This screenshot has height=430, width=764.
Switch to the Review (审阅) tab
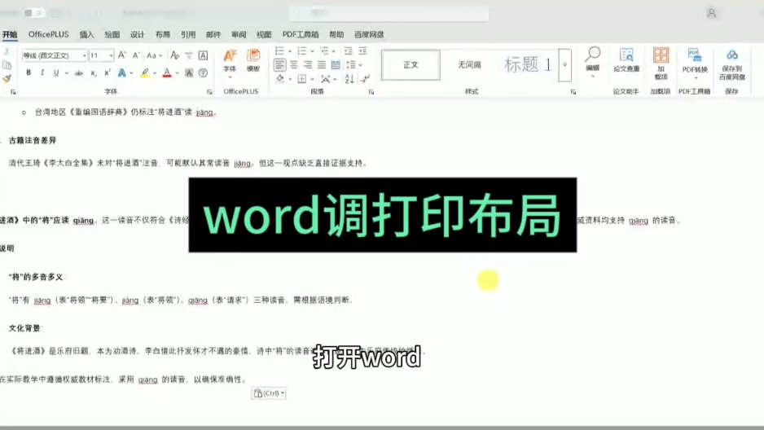point(239,34)
